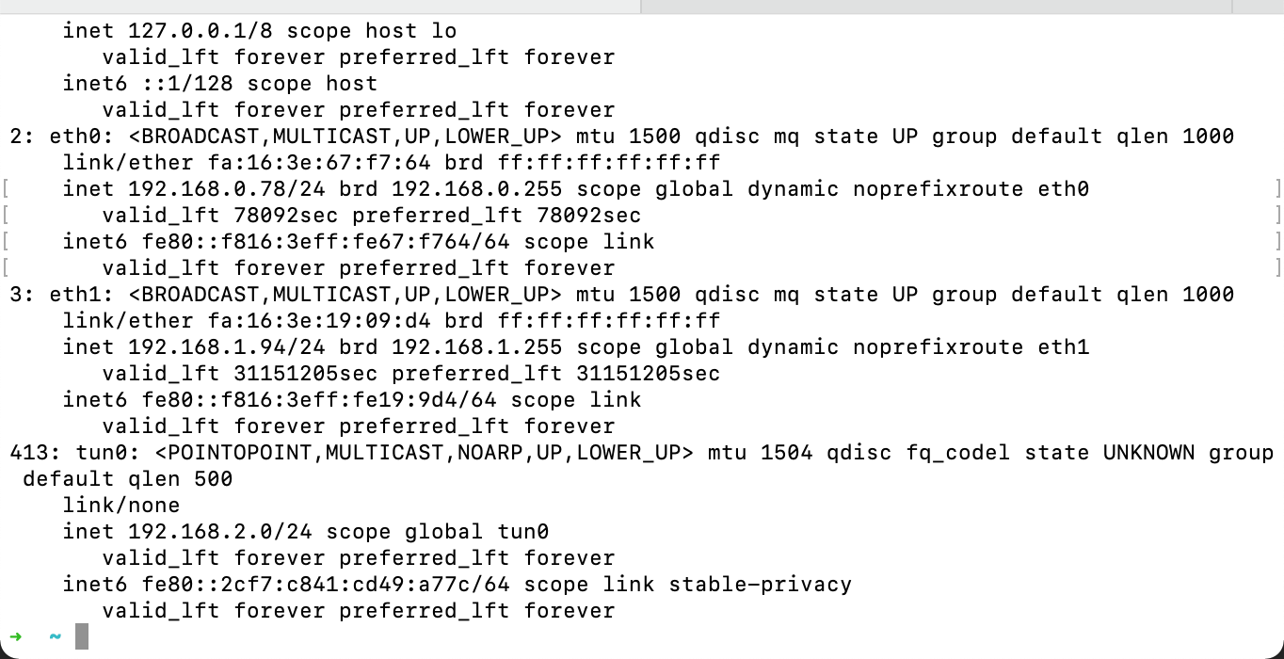Select the active white terminal tab
Image resolution: width=1284 pixels, height=659 pixels.
tap(320, 6)
